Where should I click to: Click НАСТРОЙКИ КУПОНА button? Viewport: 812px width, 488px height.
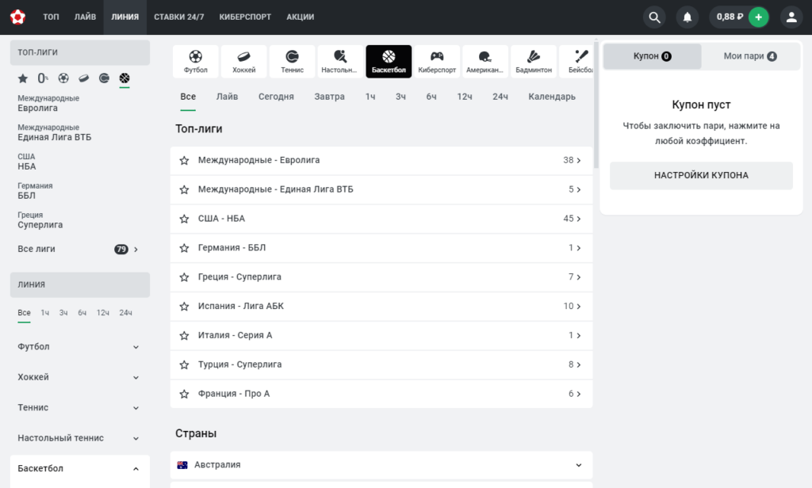pyautogui.click(x=701, y=175)
